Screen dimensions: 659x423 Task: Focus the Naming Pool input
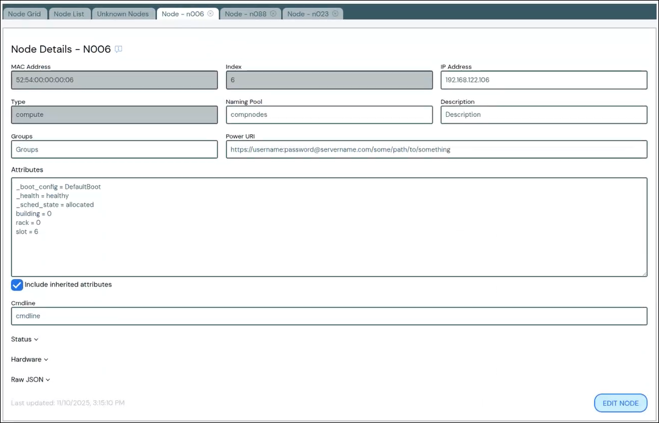[329, 115]
